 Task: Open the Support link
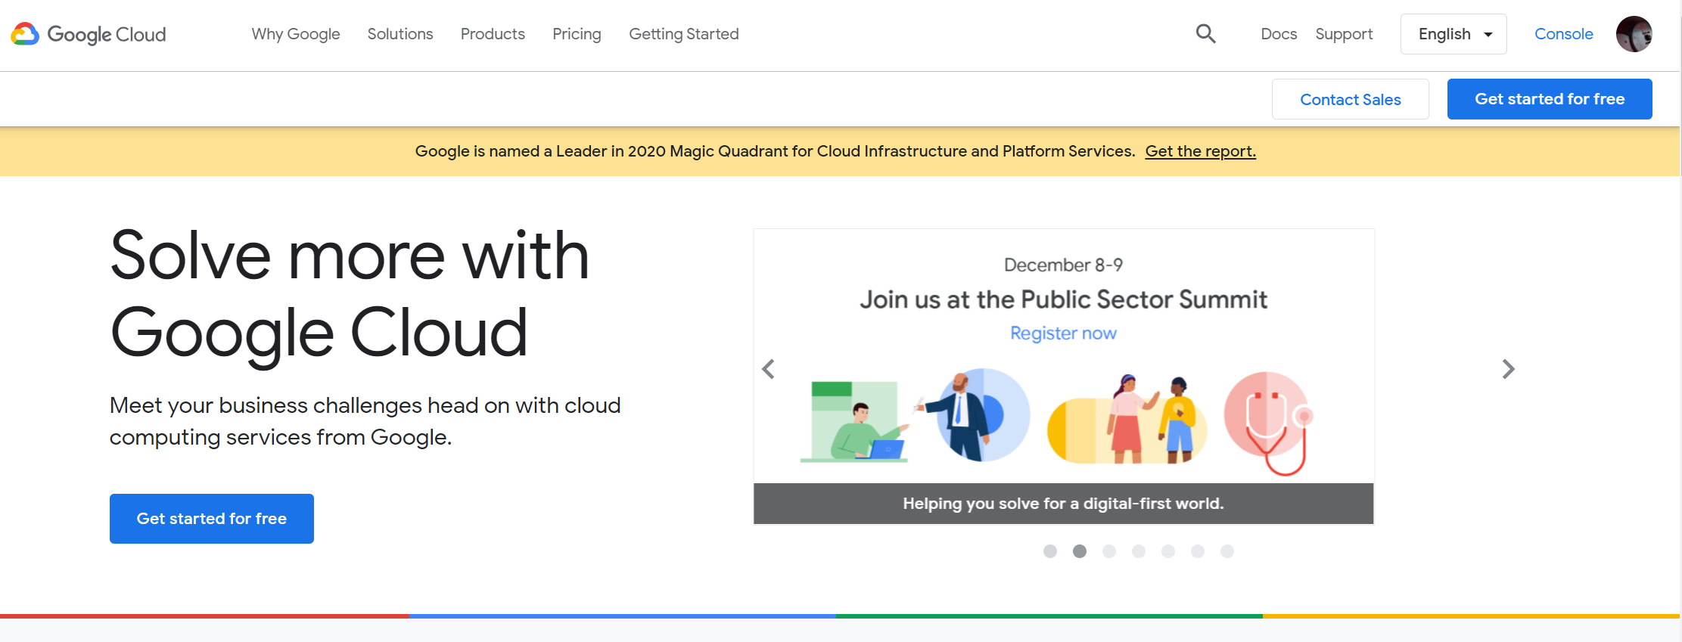coord(1344,34)
